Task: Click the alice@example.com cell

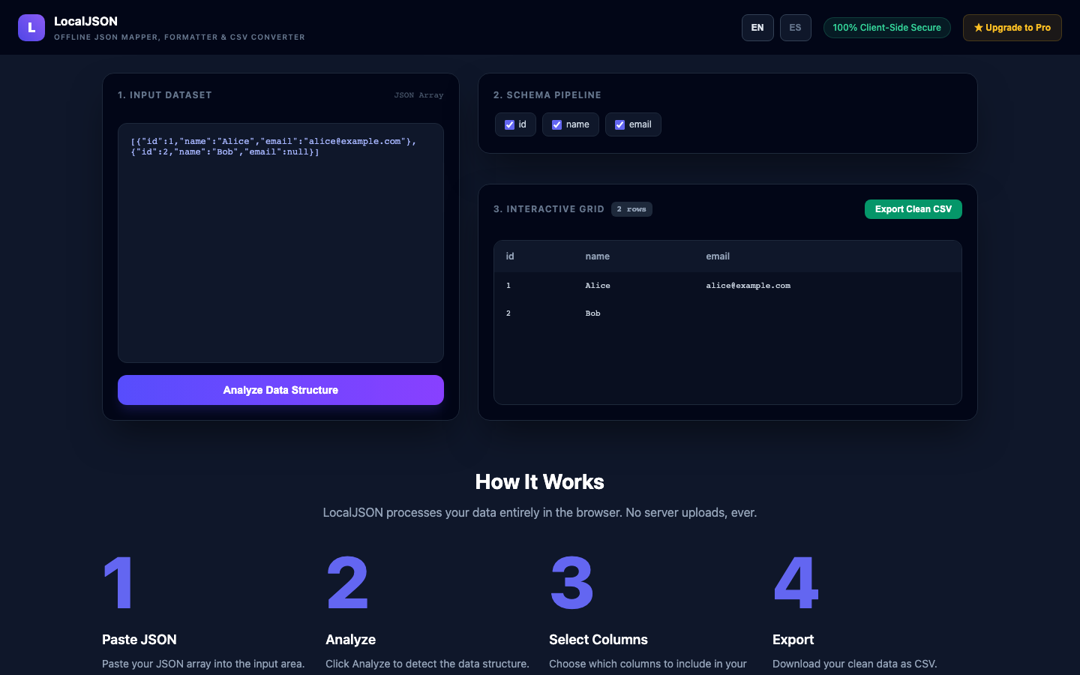Action: coord(748,286)
